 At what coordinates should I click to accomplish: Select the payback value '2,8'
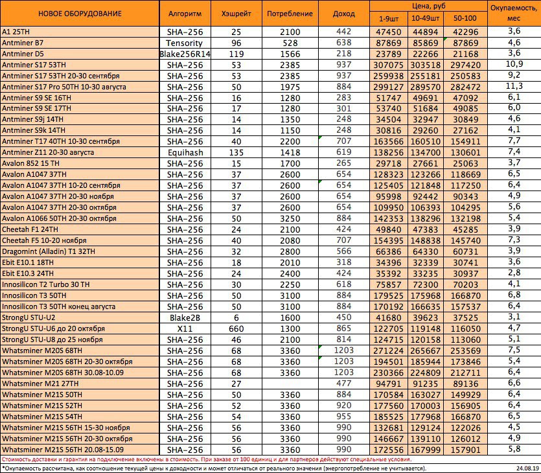(x=514, y=273)
